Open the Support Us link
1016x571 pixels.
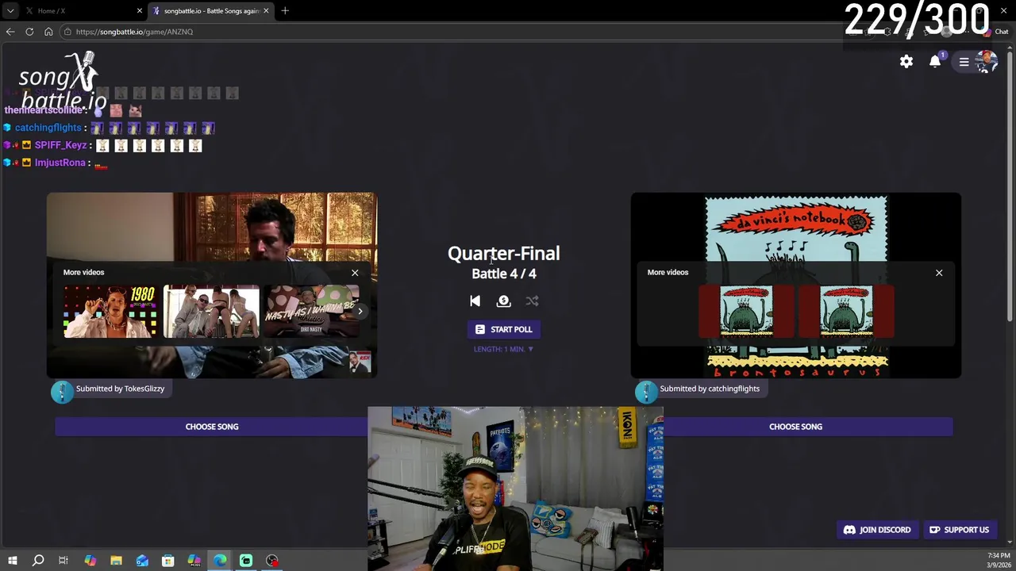point(959,530)
